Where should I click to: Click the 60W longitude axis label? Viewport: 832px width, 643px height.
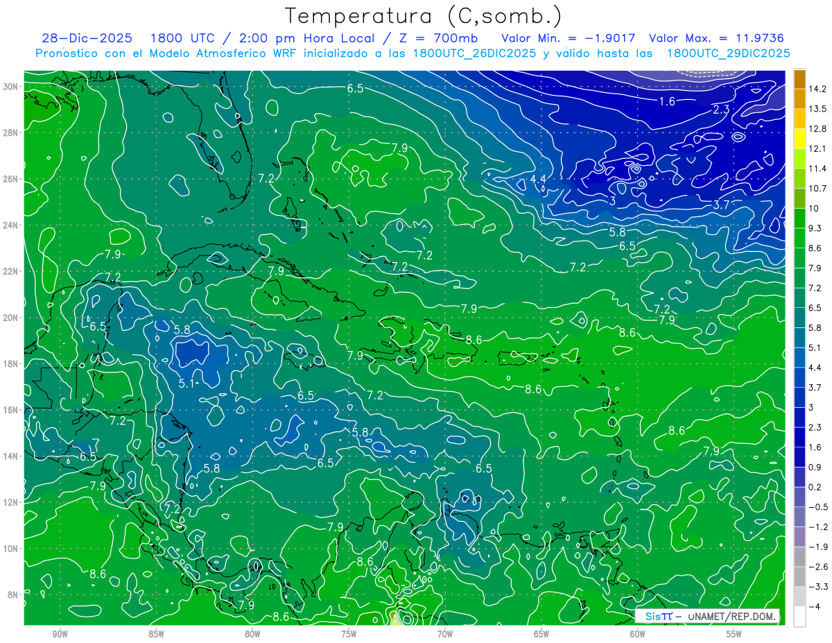pyautogui.click(x=638, y=633)
